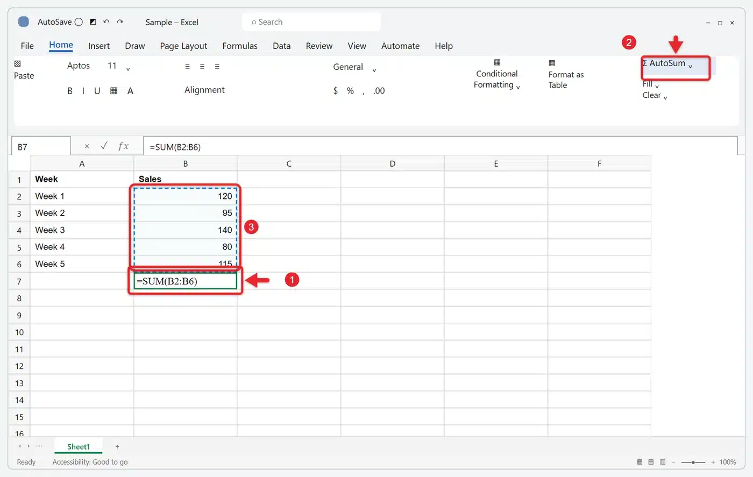
Task: Open the AutoSum dropdown
Action: point(690,66)
